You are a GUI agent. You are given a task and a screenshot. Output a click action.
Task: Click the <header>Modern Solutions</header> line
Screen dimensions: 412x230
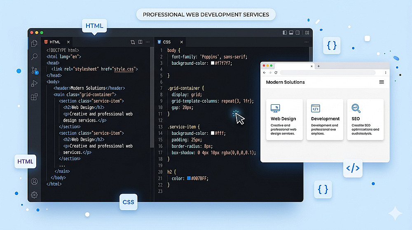point(89,88)
